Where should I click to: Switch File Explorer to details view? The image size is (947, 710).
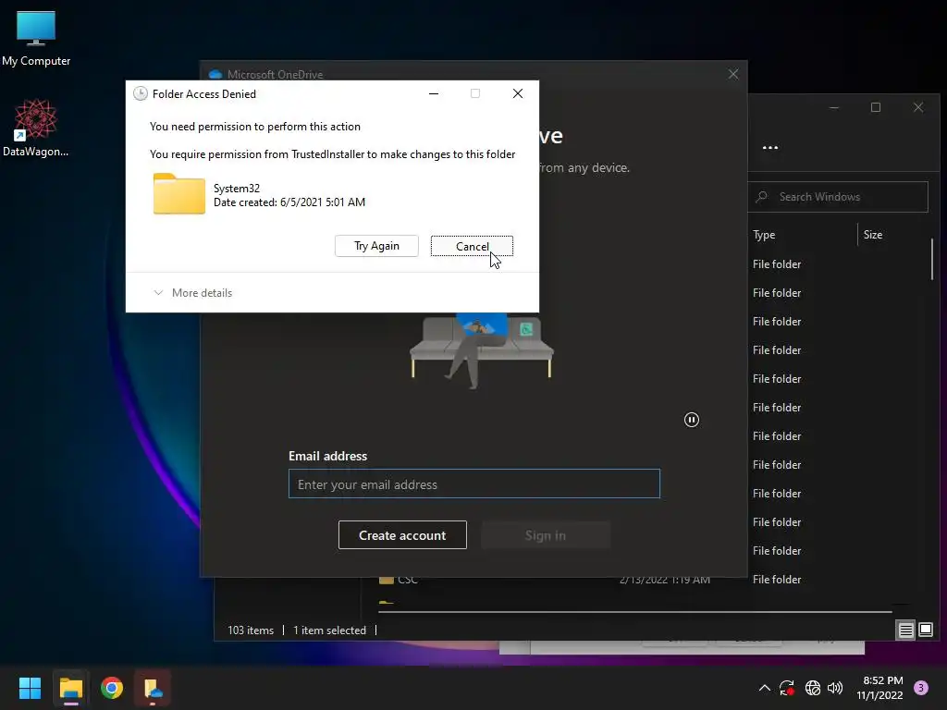(906, 630)
